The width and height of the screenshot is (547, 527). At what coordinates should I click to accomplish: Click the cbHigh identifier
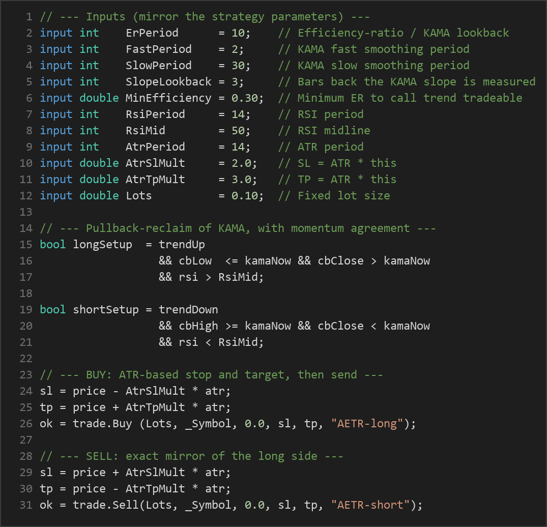tap(198, 326)
